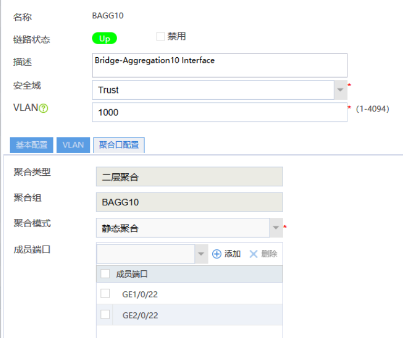
Task: Click the plus icon to add member port
Action: [216, 254]
